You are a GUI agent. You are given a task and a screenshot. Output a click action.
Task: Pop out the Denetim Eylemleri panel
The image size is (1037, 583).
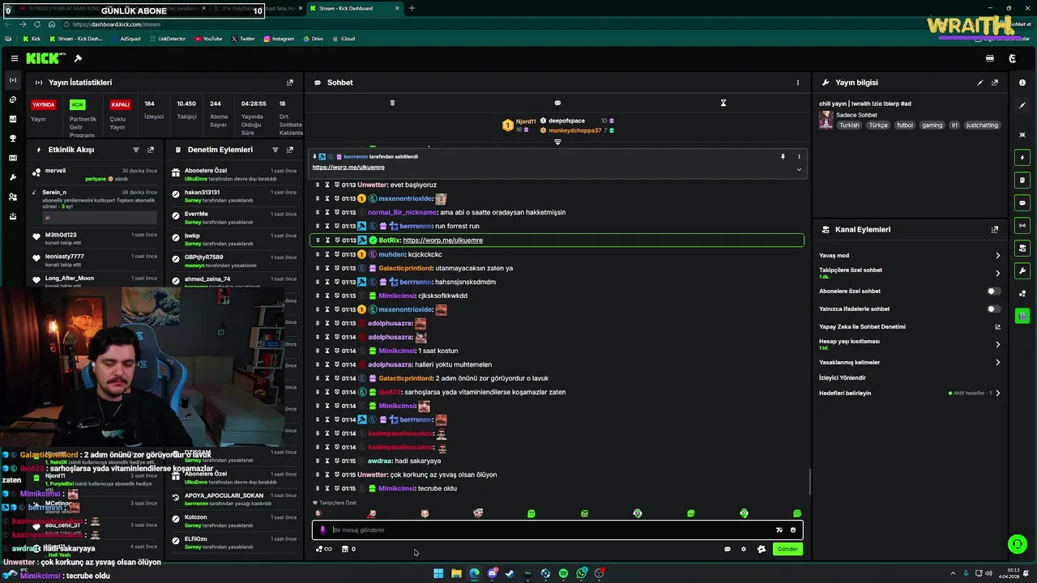tap(290, 150)
